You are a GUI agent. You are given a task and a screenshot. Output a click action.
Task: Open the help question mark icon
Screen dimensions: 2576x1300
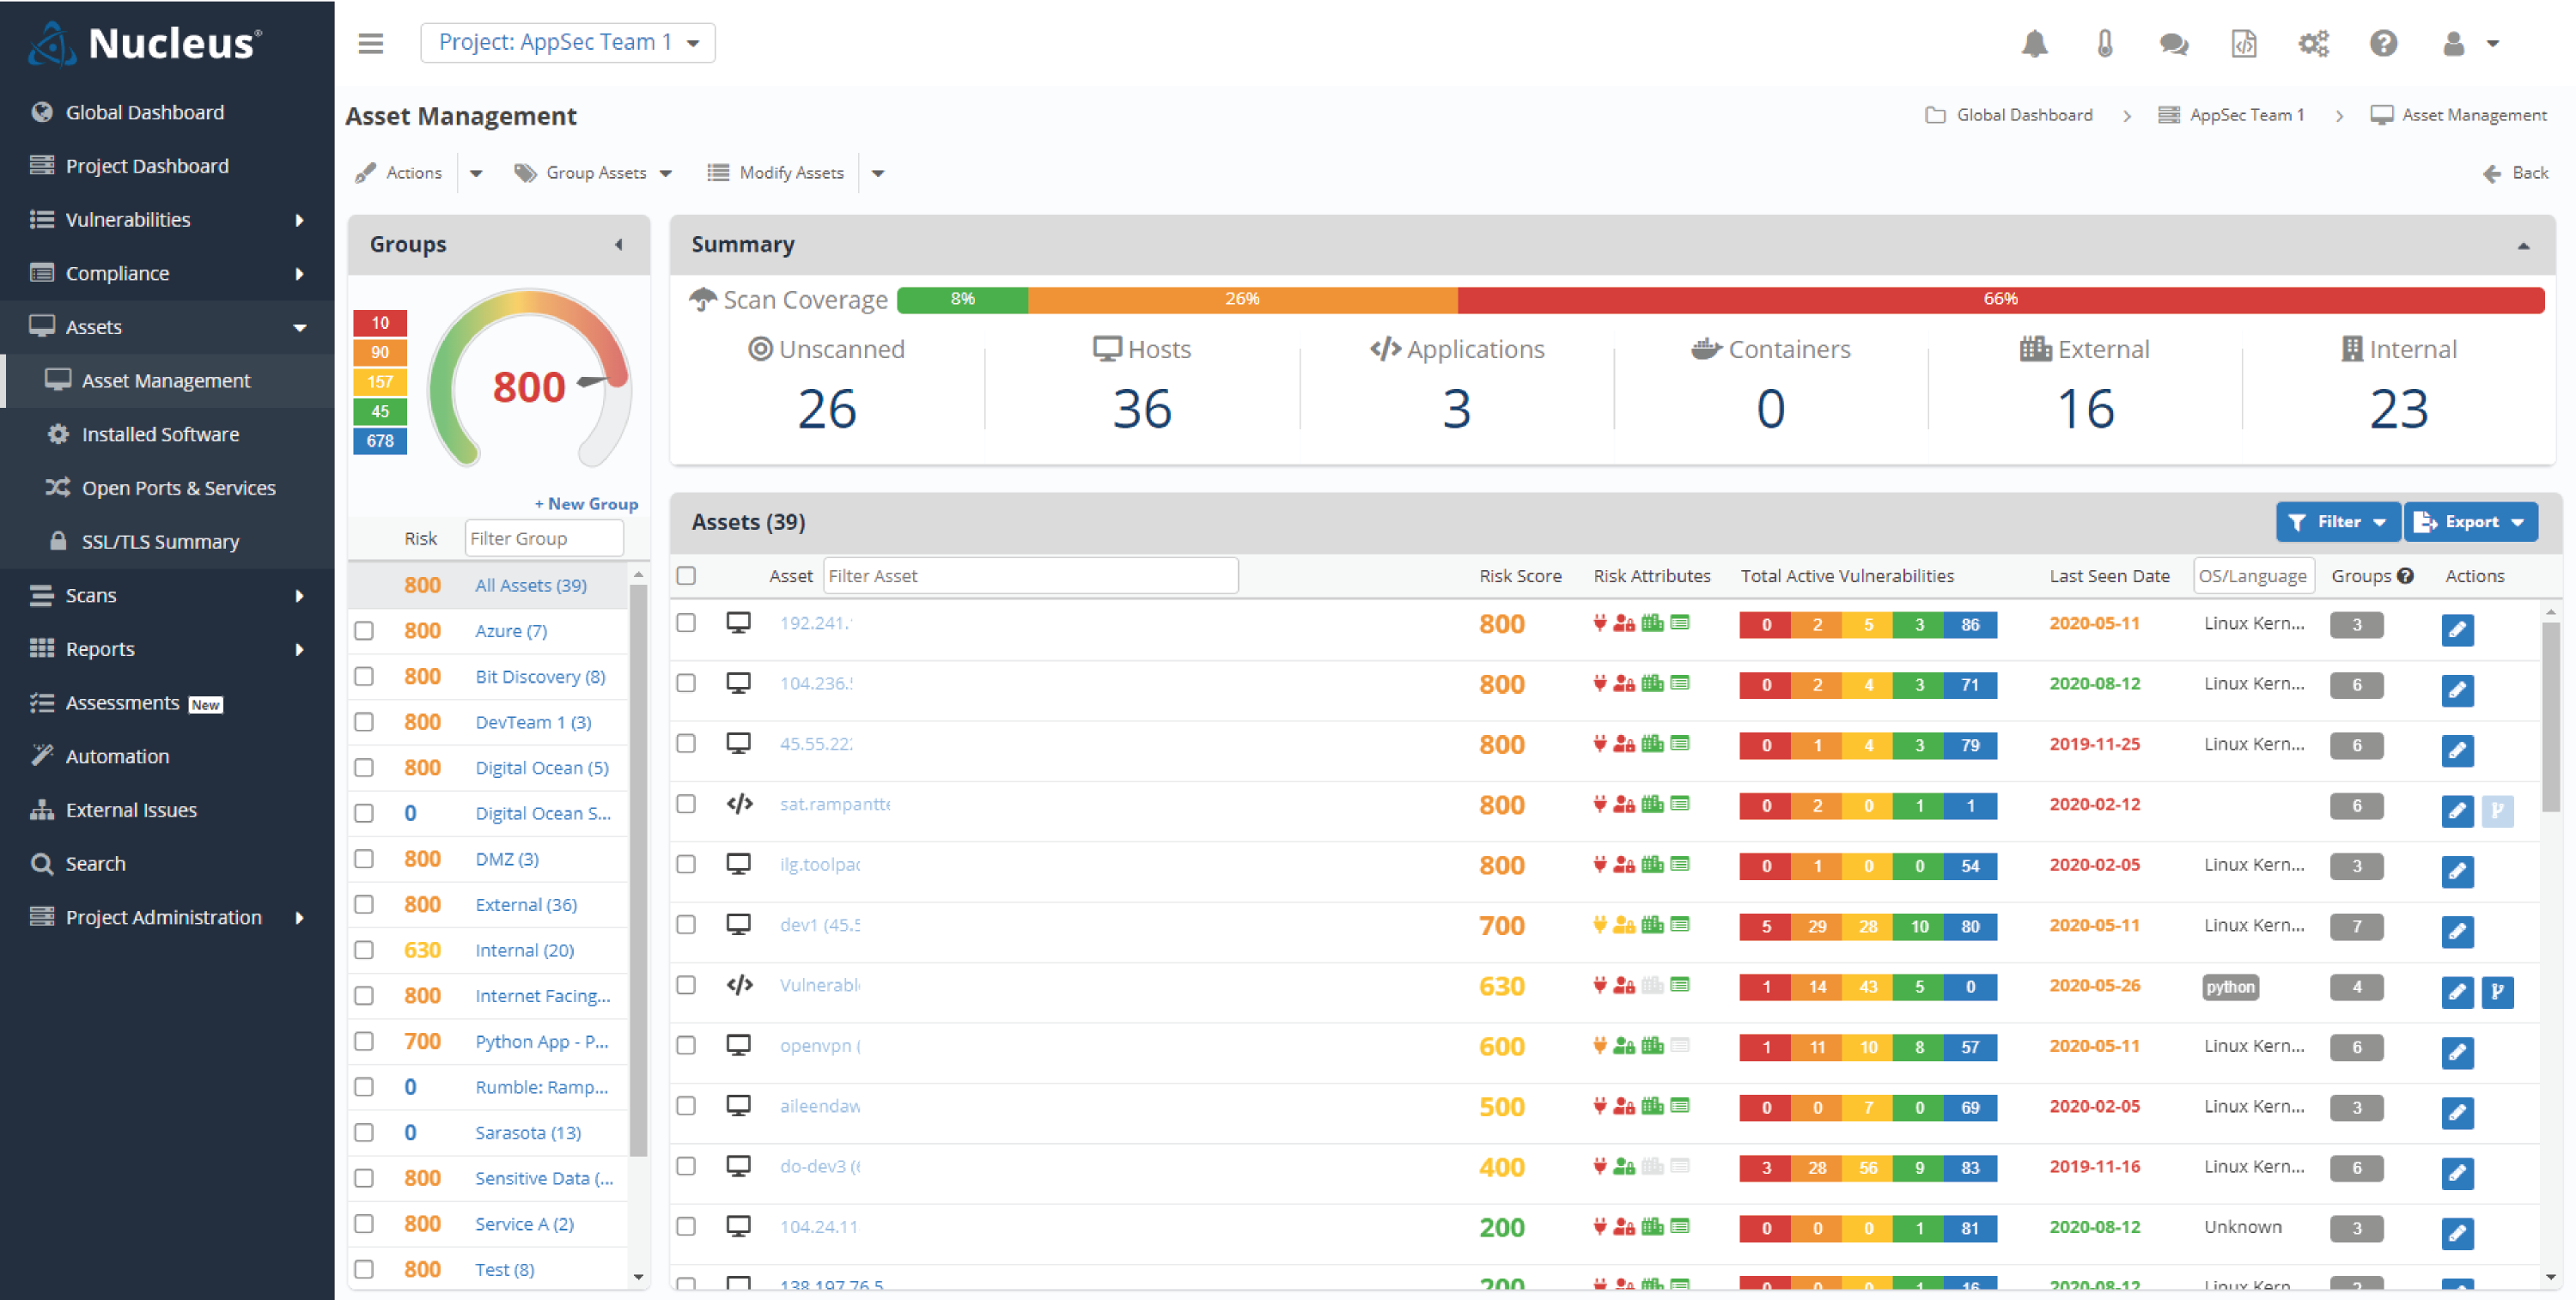click(2383, 43)
